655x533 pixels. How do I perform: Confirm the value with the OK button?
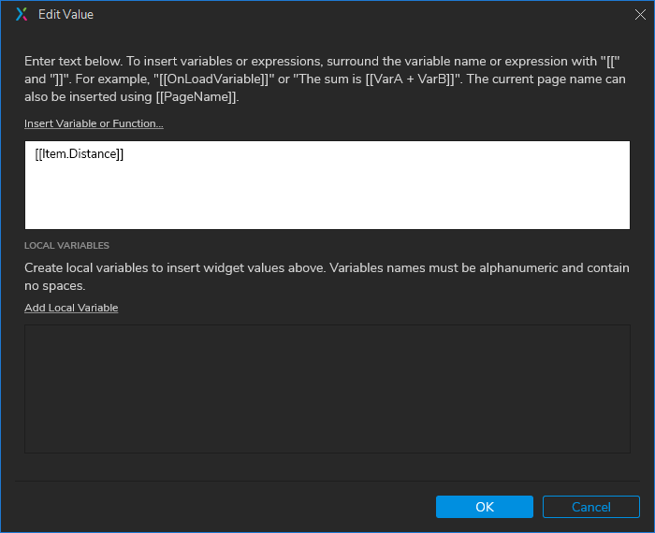click(x=484, y=507)
